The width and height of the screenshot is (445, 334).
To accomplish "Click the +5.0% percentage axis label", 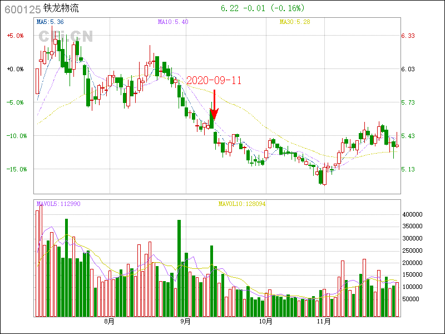I will click(16, 36).
